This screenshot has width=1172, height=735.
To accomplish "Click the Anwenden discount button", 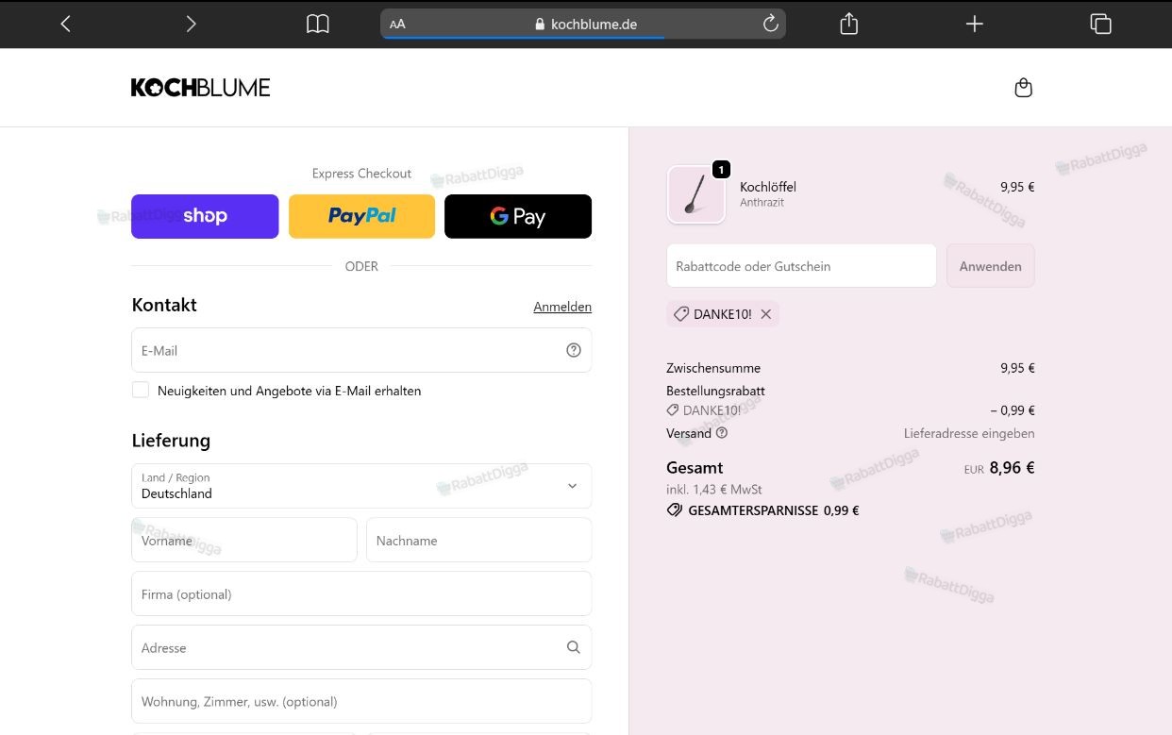I will 990,266.
